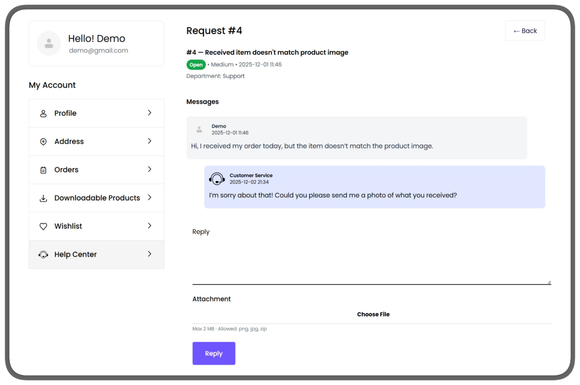Click Choose File to attach a photo
580x385 pixels.
(x=373, y=315)
